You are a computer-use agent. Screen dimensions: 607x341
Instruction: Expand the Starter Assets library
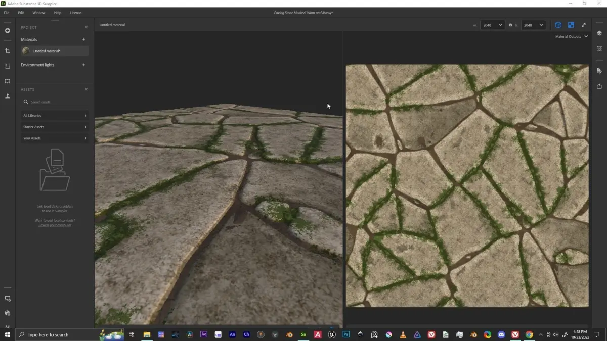click(55, 127)
